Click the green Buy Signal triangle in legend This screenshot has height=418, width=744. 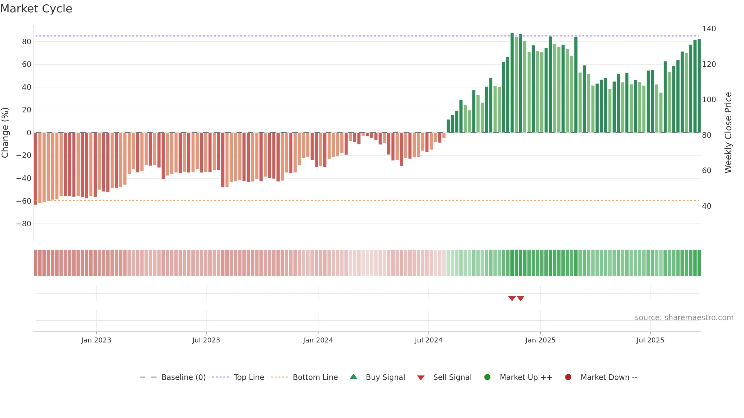(x=353, y=377)
